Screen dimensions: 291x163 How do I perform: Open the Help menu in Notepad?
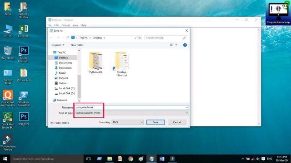(84, 25)
